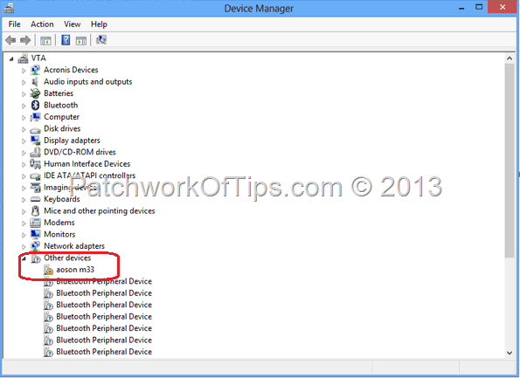The image size is (520, 378).
Task: Open the File menu
Action: (14, 24)
